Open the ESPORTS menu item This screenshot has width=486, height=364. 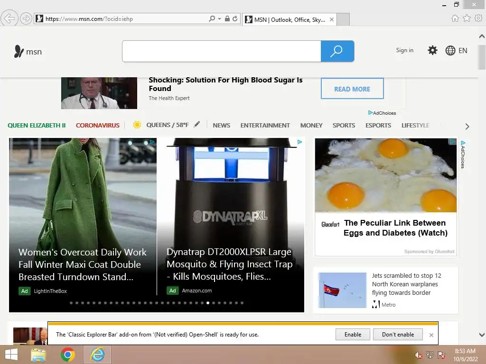378,125
